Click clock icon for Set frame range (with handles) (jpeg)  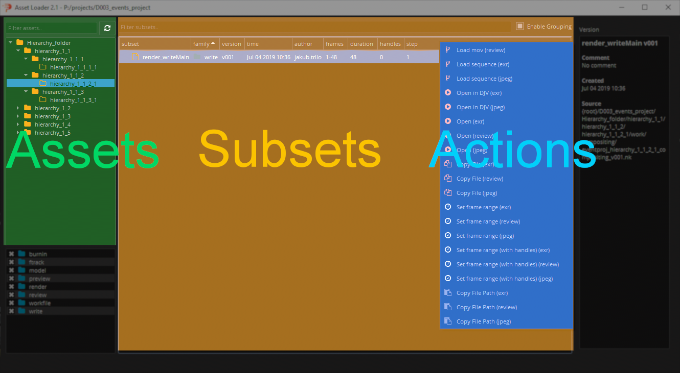(448, 279)
